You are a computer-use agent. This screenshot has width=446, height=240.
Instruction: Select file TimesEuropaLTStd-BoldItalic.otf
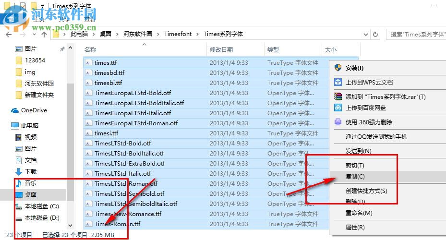[x=139, y=103]
